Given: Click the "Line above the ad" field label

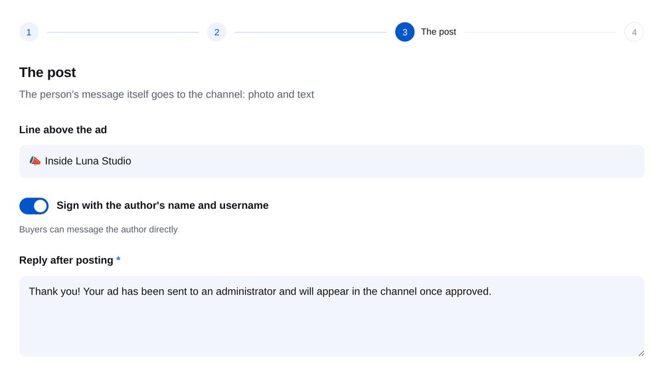Looking at the screenshot, I should pyautogui.click(x=62, y=130).
